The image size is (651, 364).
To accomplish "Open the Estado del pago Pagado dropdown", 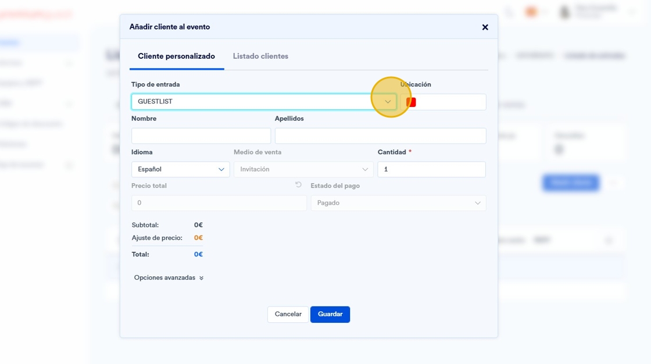I will [398, 203].
